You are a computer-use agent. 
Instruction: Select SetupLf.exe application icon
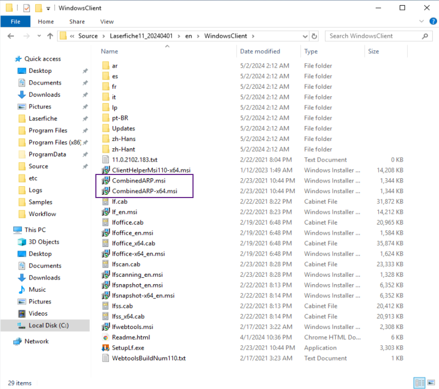[106, 347]
